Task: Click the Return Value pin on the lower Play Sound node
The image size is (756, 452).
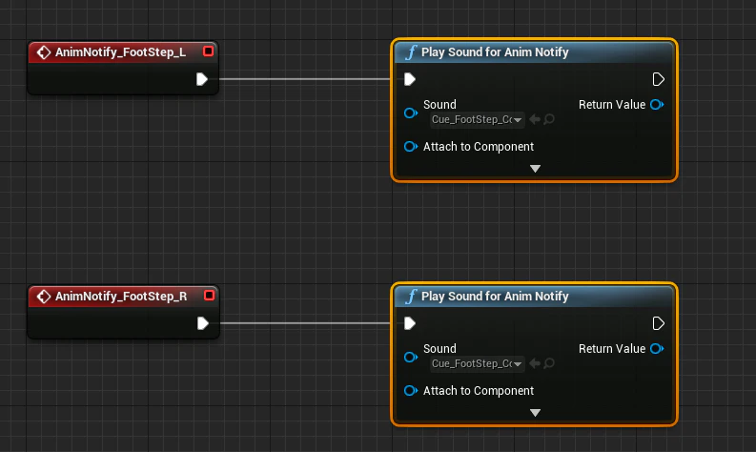Action: click(657, 348)
